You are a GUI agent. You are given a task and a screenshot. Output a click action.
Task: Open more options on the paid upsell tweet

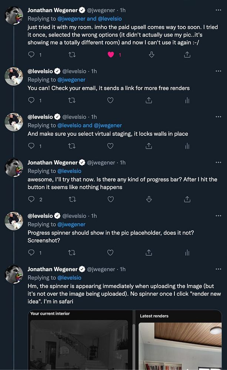pyautogui.click(x=218, y=10)
